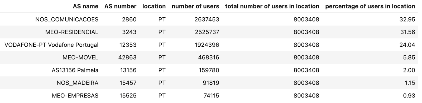Select the AS13156 Palmela cell
422x103 pixels.
pyautogui.click(x=75, y=70)
